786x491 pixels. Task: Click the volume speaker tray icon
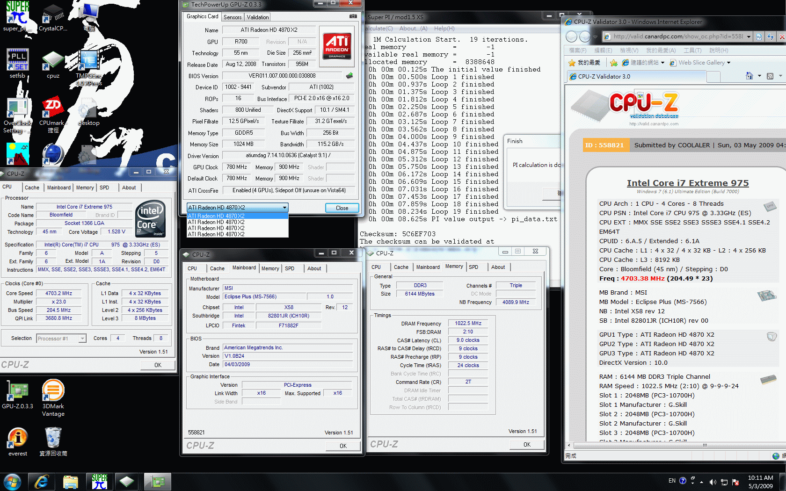713,482
